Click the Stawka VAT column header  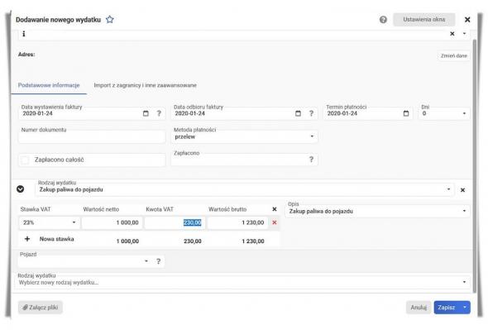click(x=36, y=209)
